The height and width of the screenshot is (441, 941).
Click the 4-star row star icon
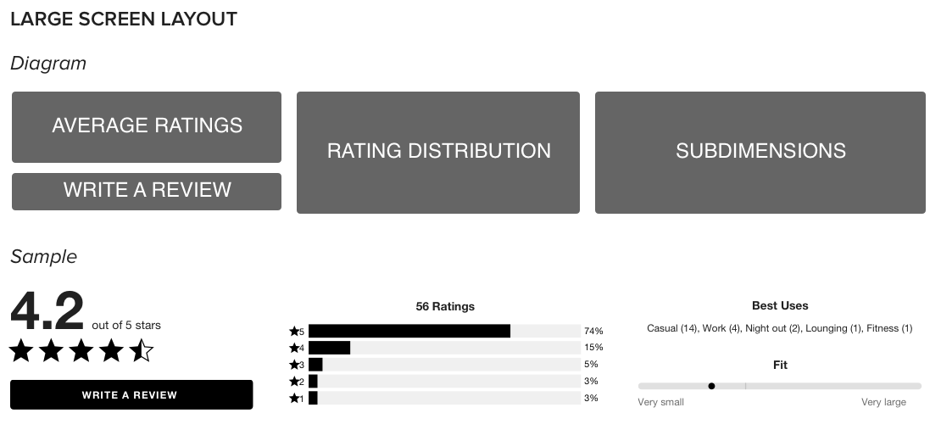294,348
